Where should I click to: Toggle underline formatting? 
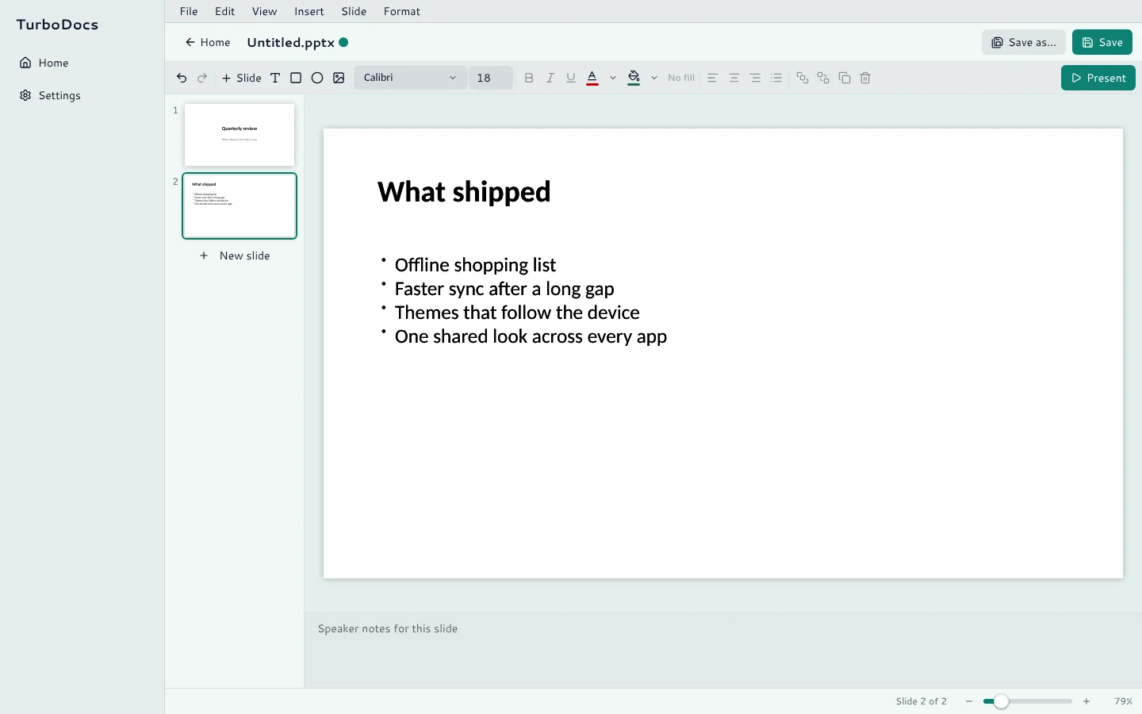click(571, 78)
